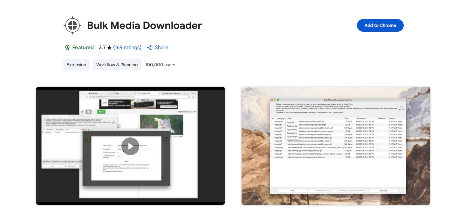Click the Bulk Media Downloader crosshair logo
459x218 pixels.
pyautogui.click(x=72, y=25)
